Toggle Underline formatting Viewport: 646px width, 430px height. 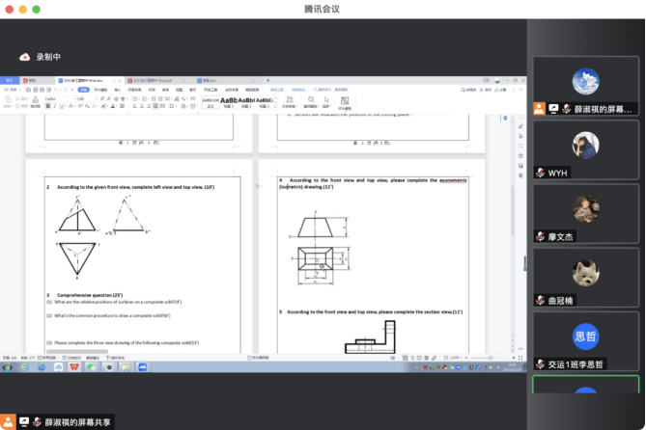point(60,105)
